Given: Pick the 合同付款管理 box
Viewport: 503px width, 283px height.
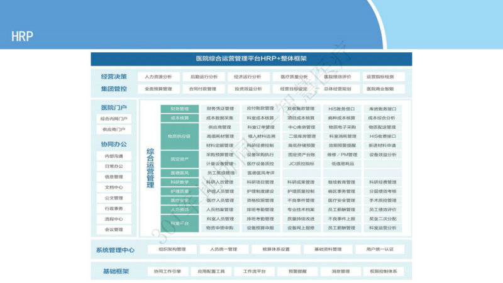Looking at the screenshot, I should pyautogui.click(x=202, y=89).
